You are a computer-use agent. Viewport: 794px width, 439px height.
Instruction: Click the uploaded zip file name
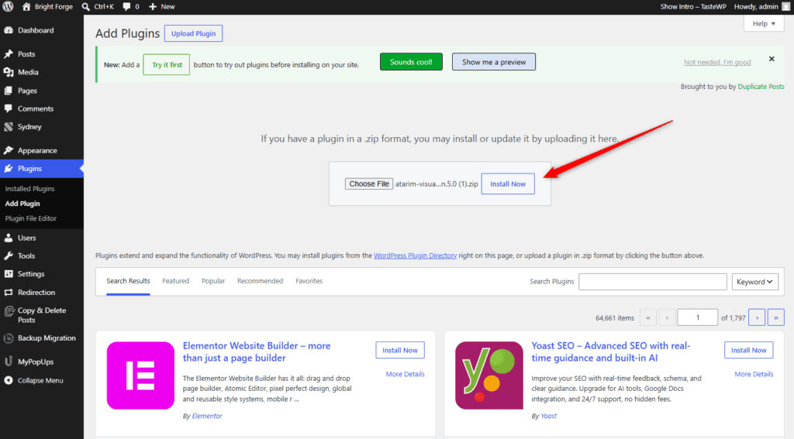437,184
